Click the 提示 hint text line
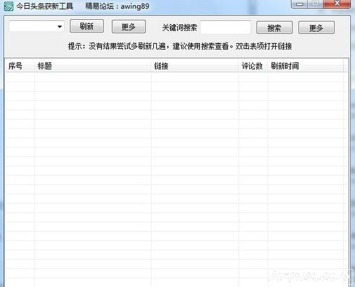This screenshot has width=355, height=287. pos(180,46)
